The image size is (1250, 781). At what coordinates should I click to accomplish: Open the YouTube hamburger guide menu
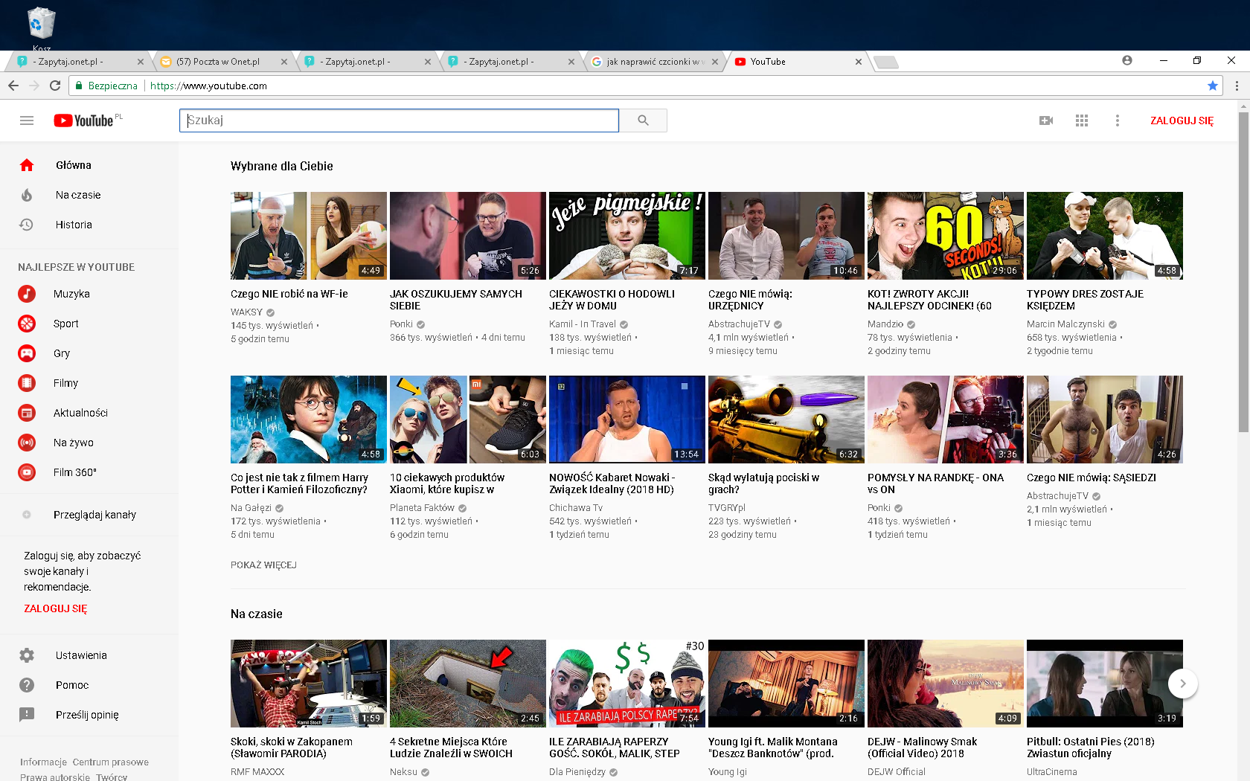(x=27, y=120)
